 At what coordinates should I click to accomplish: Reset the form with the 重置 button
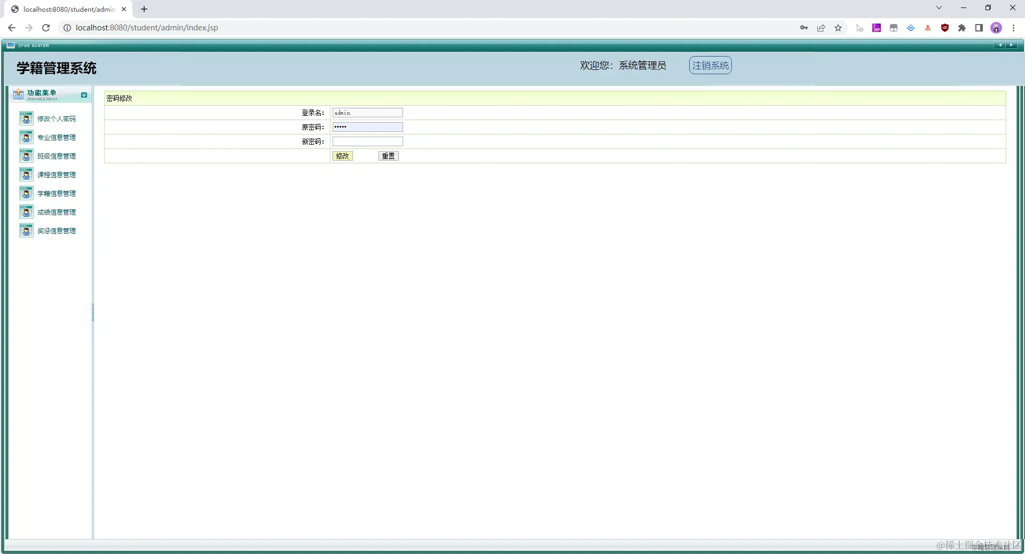pos(388,156)
